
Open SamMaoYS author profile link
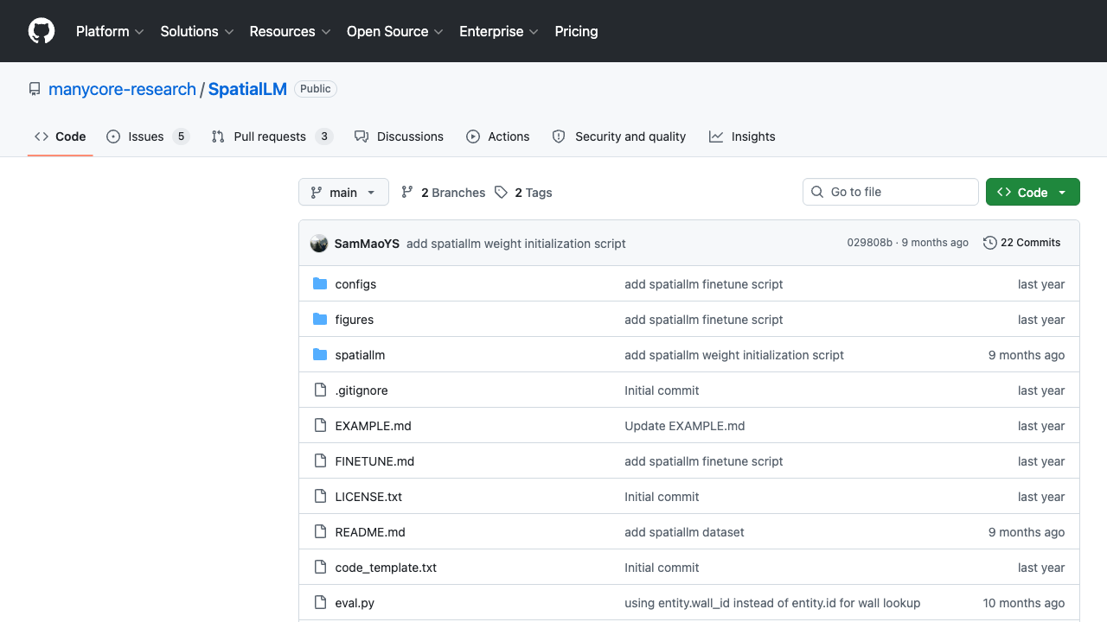pyautogui.click(x=367, y=244)
